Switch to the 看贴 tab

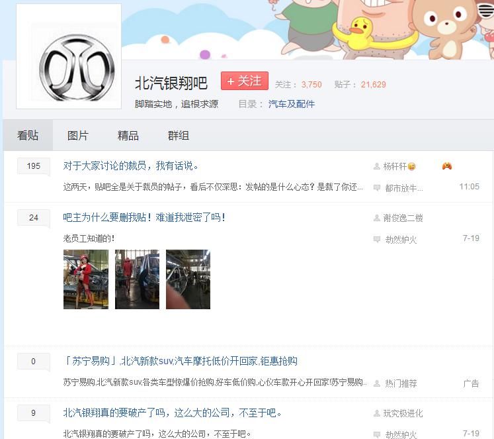(x=28, y=135)
